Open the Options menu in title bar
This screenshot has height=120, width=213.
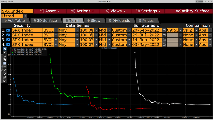click(199, 1)
